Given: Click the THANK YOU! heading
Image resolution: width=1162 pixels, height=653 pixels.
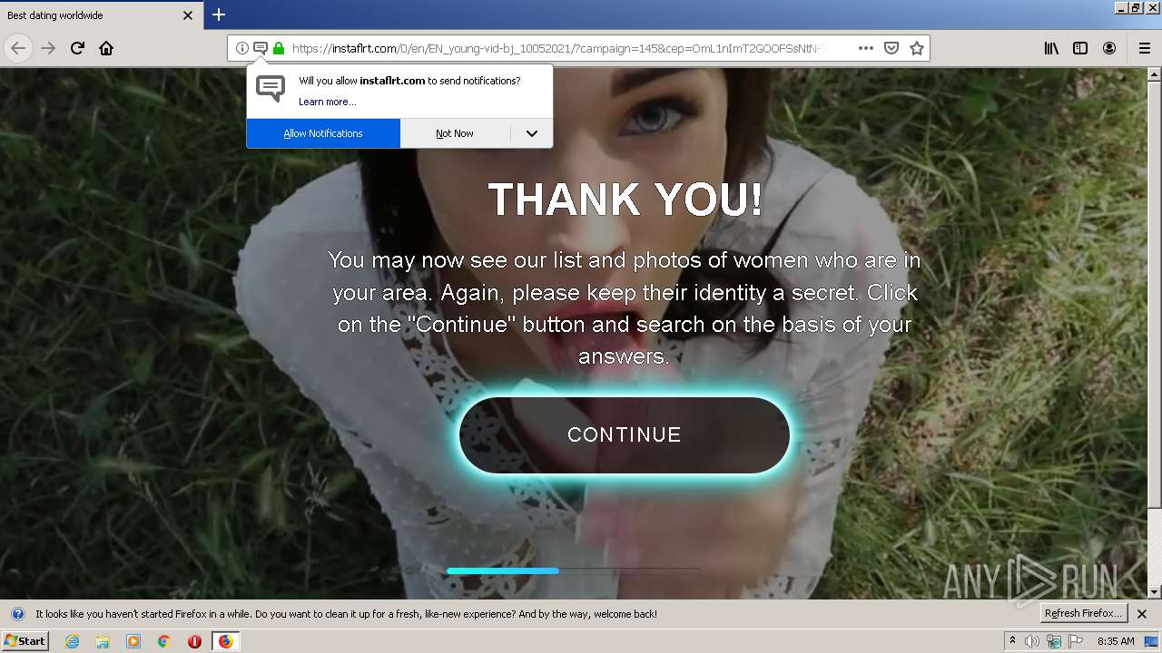Looking at the screenshot, I should pos(625,200).
